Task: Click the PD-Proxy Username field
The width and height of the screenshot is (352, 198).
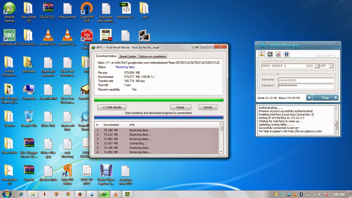Action: 306,80
